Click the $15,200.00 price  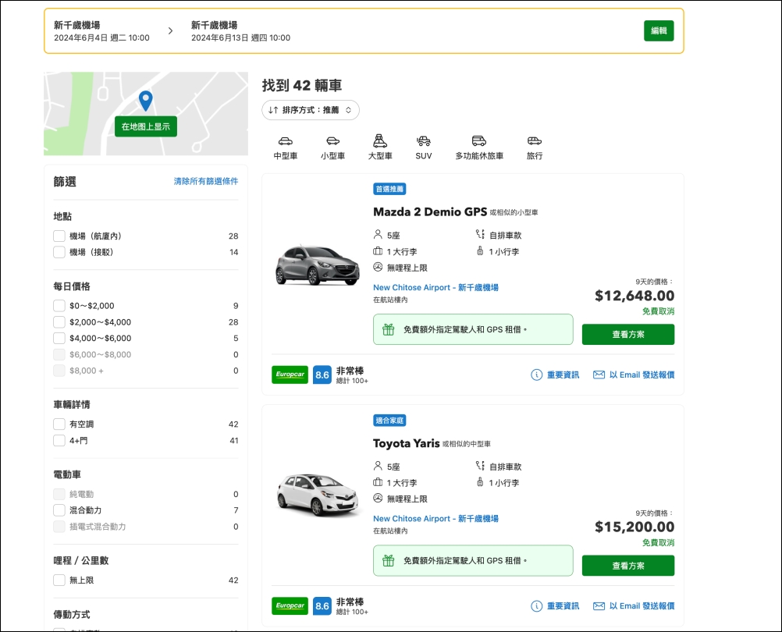coord(634,527)
